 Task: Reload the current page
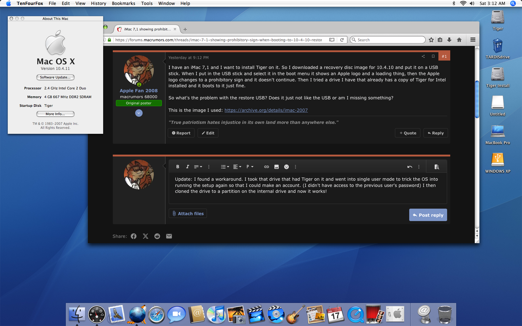342,40
